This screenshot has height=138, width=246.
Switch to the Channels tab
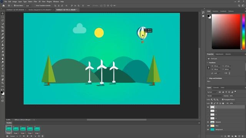(x=216, y=88)
